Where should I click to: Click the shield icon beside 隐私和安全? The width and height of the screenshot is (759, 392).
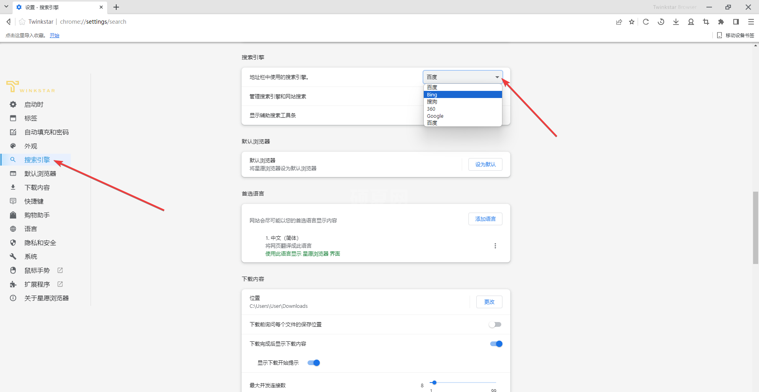coord(13,243)
